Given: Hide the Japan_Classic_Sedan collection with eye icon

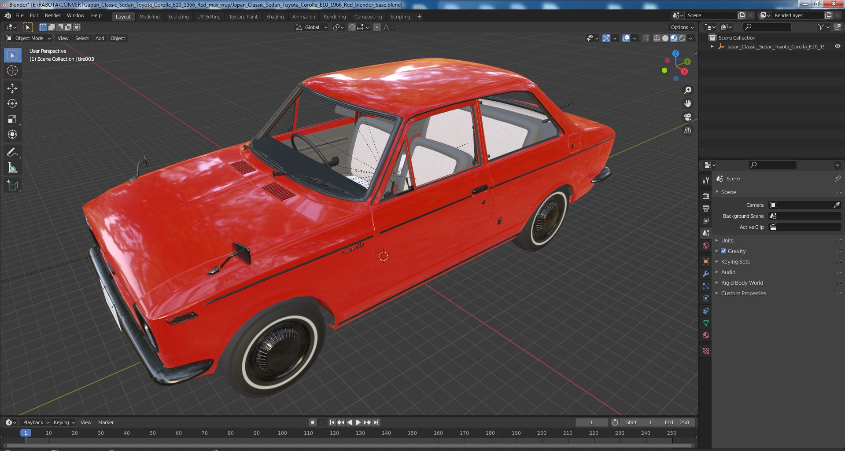Looking at the screenshot, I should point(838,46).
